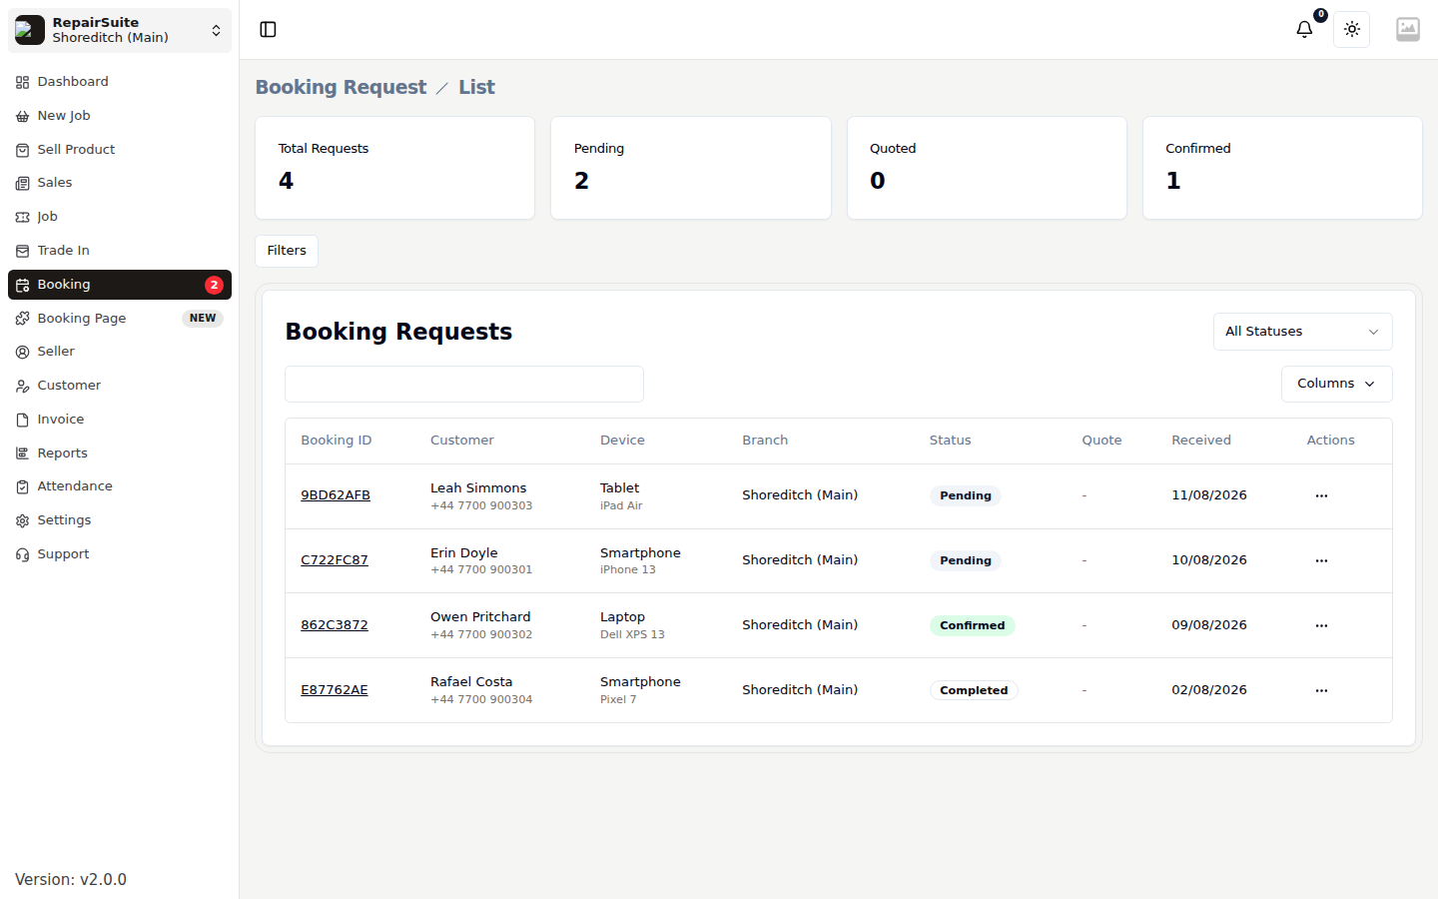Open the user avatar menu
The width and height of the screenshot is (1438, 899).
(x=1408, y=30)
